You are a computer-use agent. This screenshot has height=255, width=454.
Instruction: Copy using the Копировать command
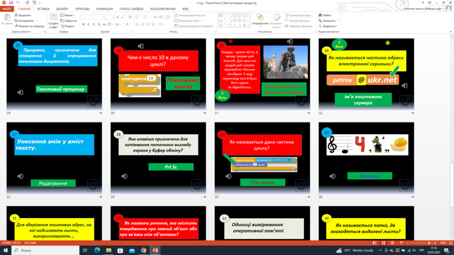point(24,21)
